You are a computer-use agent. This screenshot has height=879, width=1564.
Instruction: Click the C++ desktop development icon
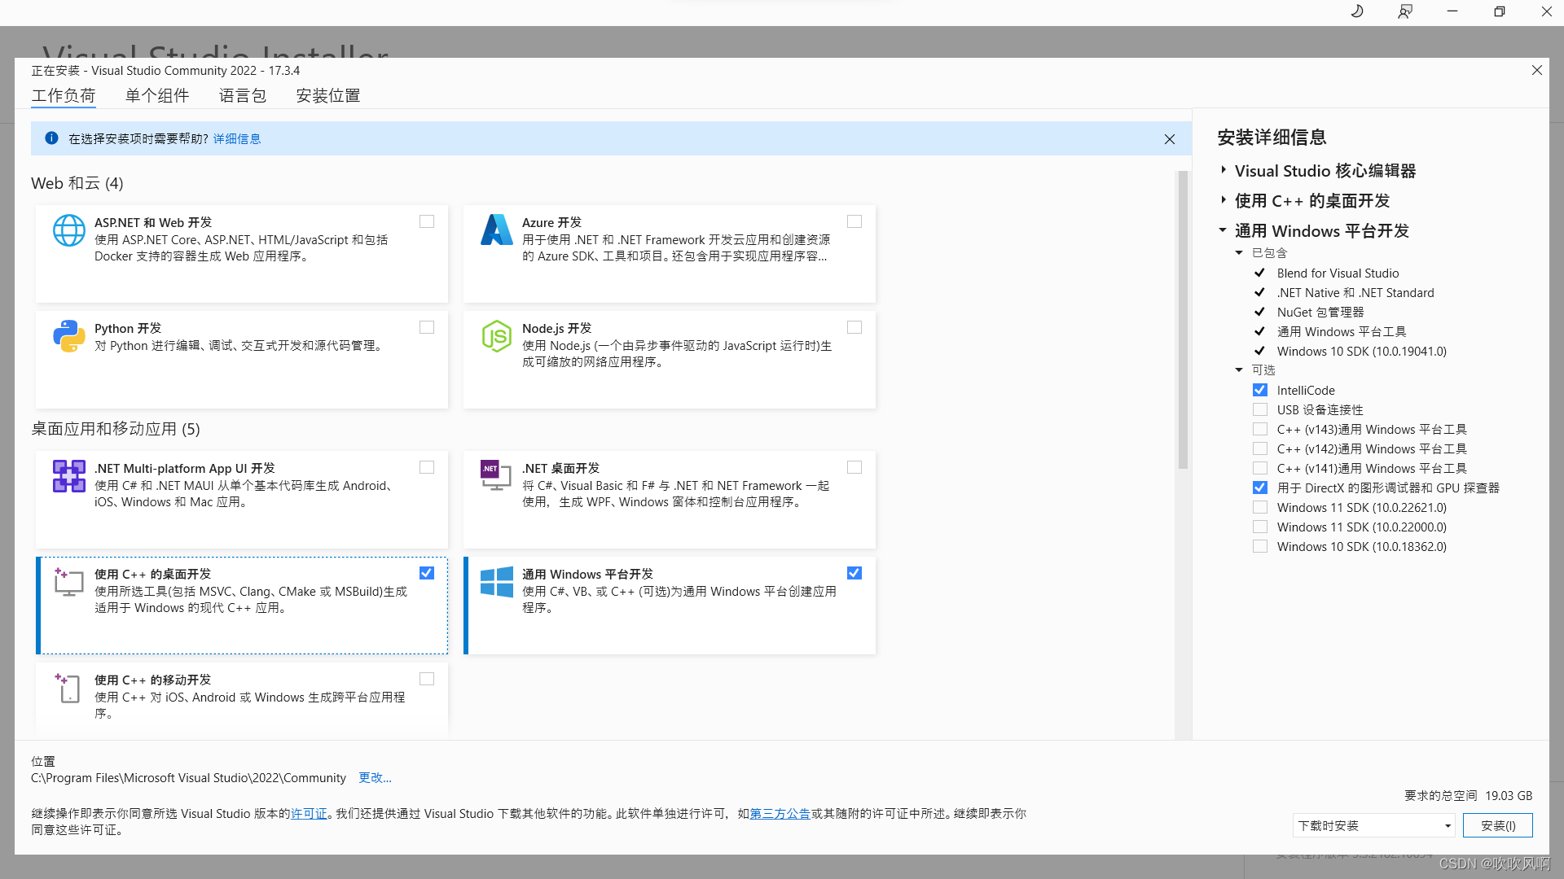click(x=69, y=582)
